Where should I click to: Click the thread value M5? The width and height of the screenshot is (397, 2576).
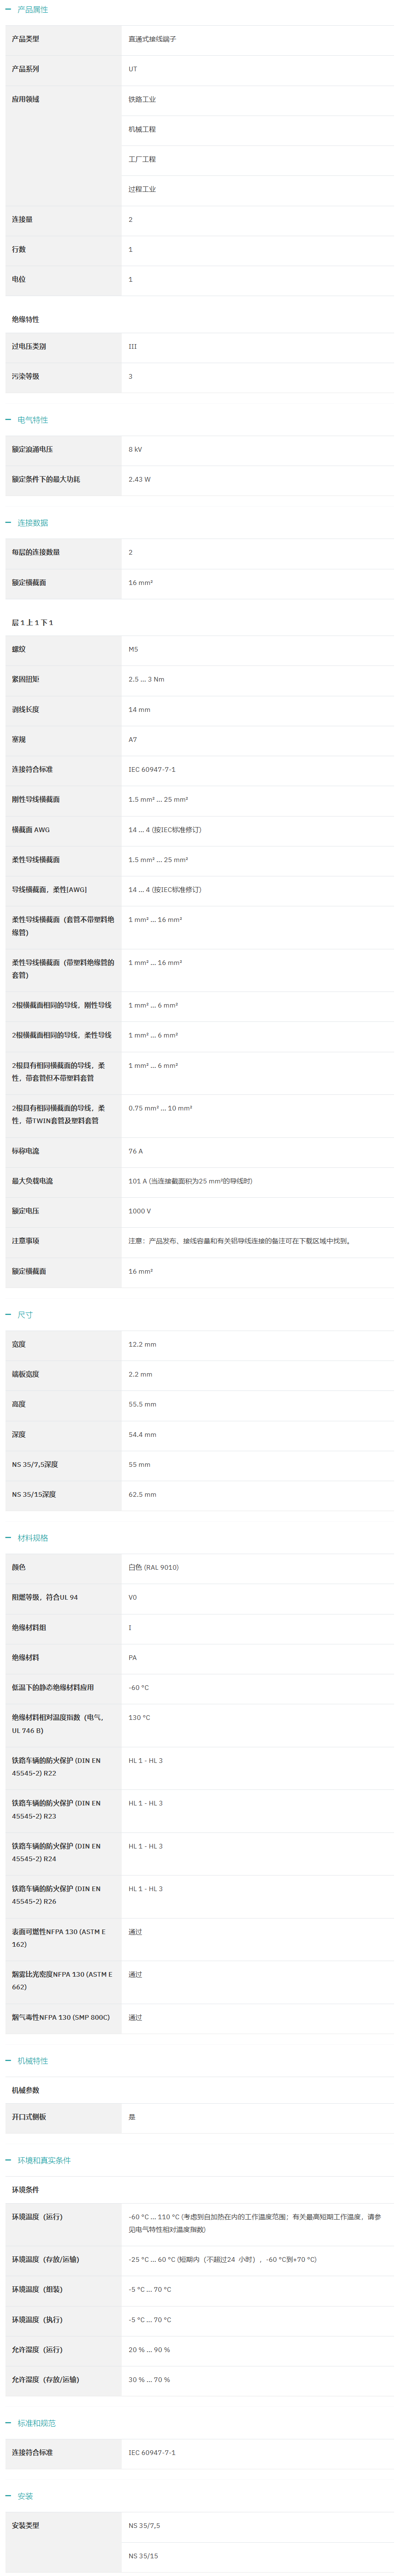click(x=133, y=649)
